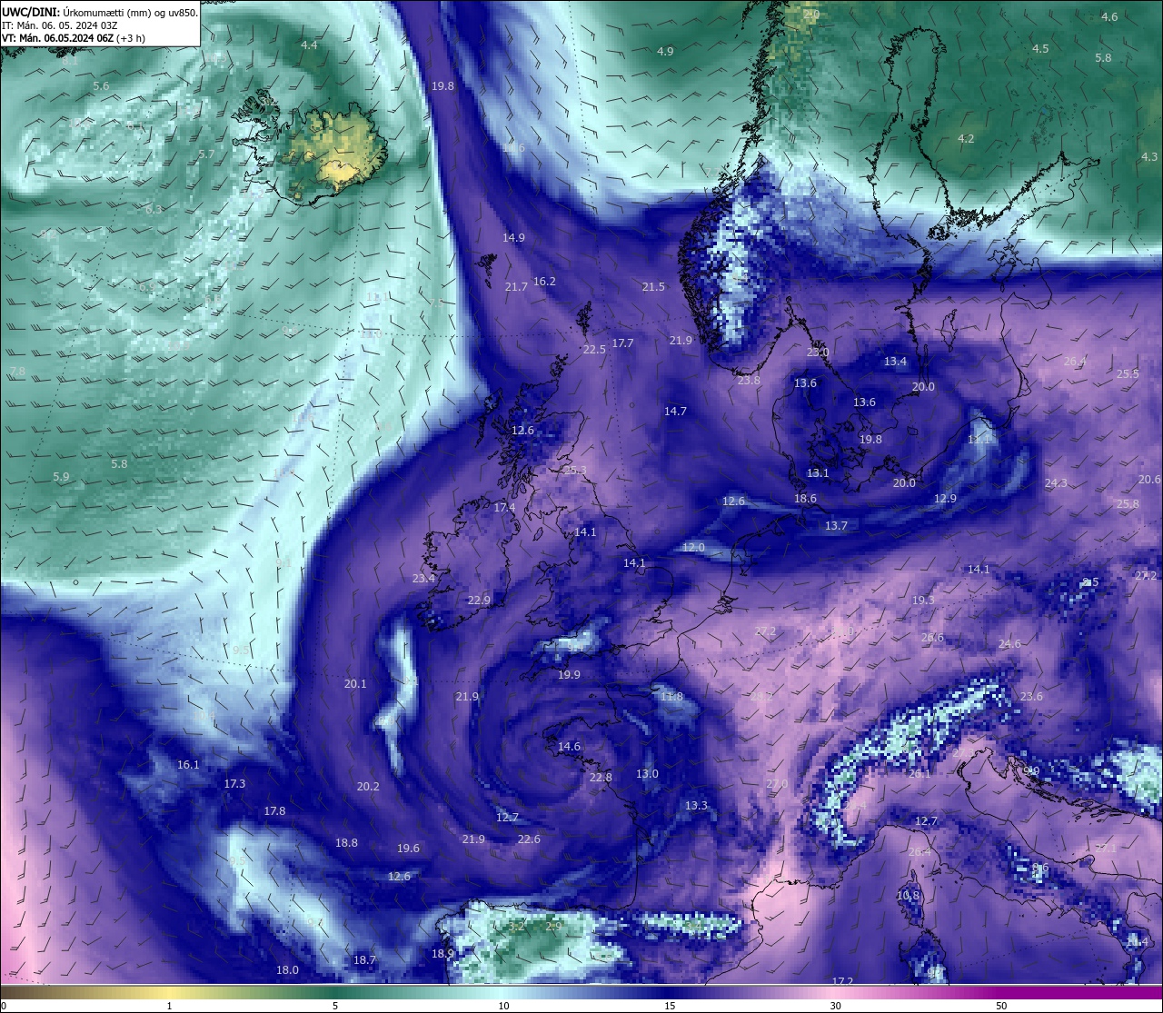
Task: Click the 4.9 value on the map
Action: (665, 51)
